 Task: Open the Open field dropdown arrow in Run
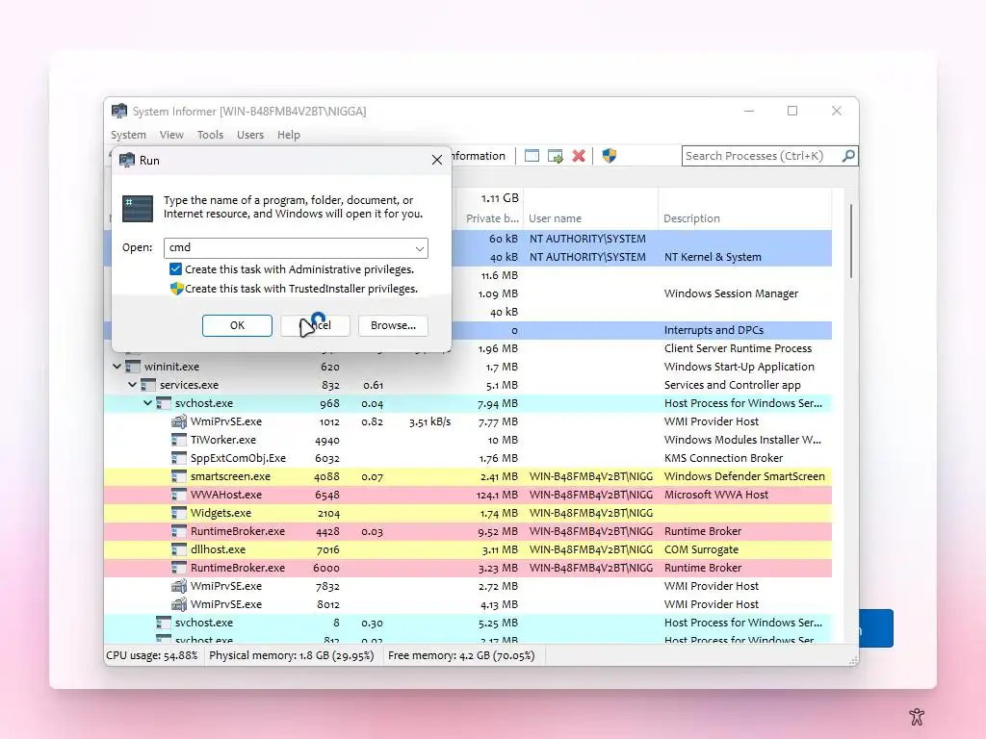pos(420,248)
